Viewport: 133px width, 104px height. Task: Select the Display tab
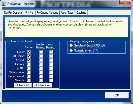click(29, 12)
